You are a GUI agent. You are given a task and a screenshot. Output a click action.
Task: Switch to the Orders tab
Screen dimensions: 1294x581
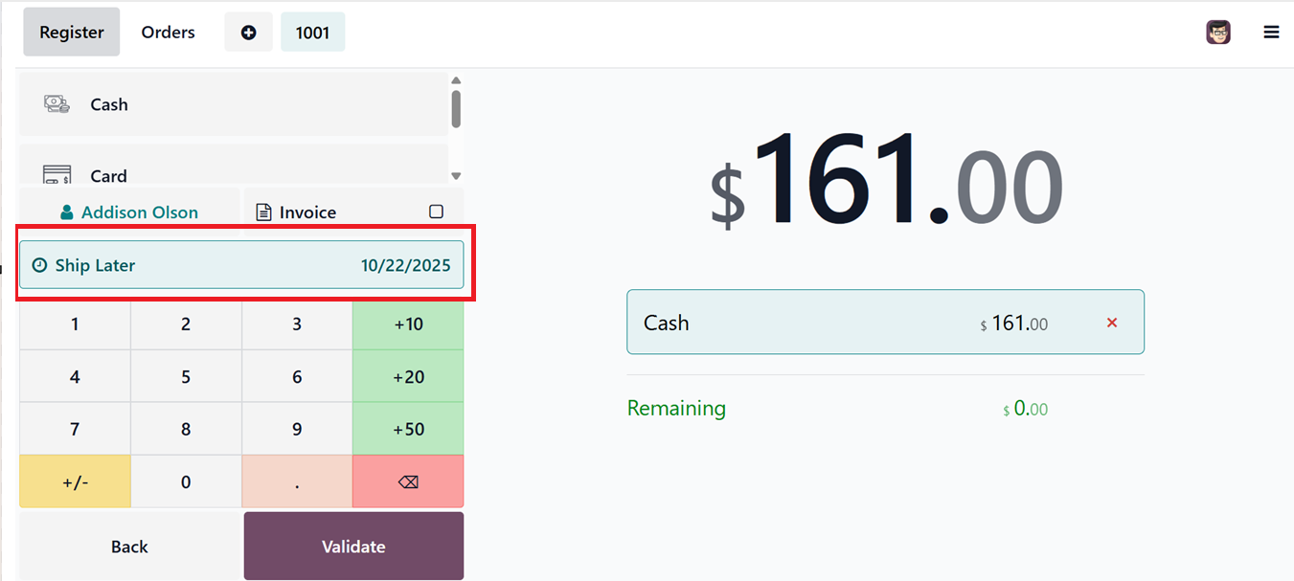tap(168, 33)
